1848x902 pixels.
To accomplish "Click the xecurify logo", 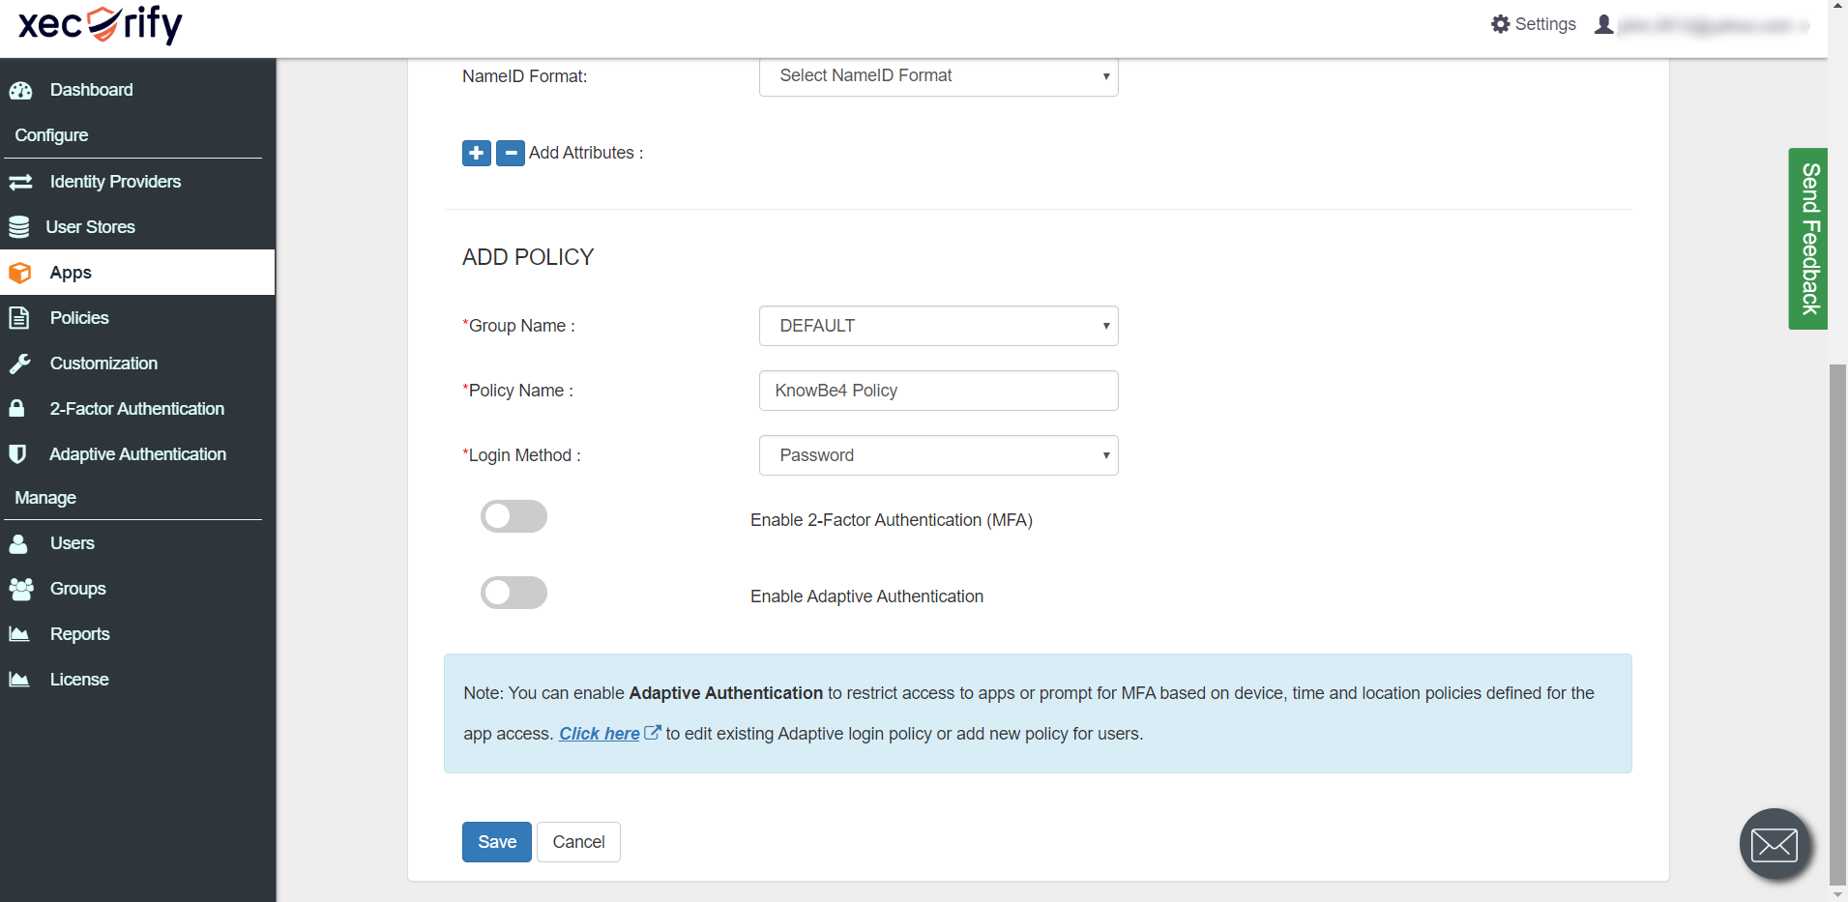I will point(101,24).
